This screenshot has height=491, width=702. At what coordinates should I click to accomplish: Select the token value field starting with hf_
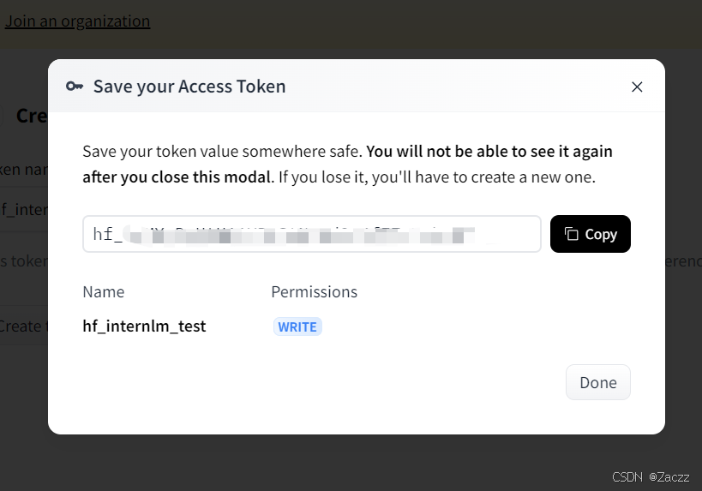[312, 234]
